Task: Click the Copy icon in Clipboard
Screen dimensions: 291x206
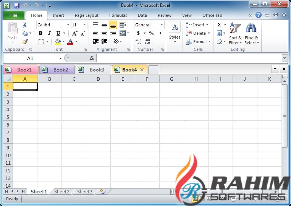Action: (24, 33)
